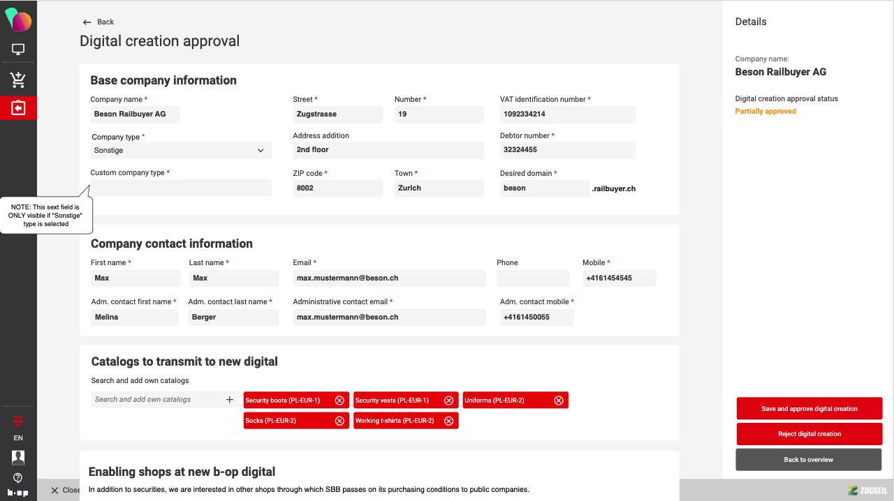Click Save and approve digital creation
This screenshot has height=501, width=894.
[x=809, y=409]
